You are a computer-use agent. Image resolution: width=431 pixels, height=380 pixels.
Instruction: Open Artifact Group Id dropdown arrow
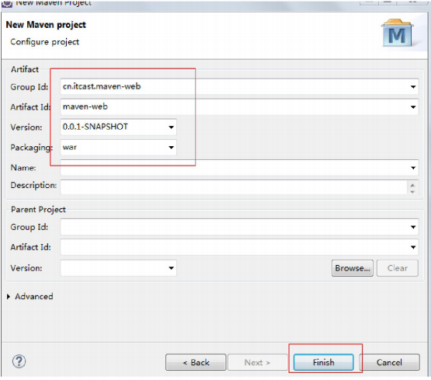(413, 87)
